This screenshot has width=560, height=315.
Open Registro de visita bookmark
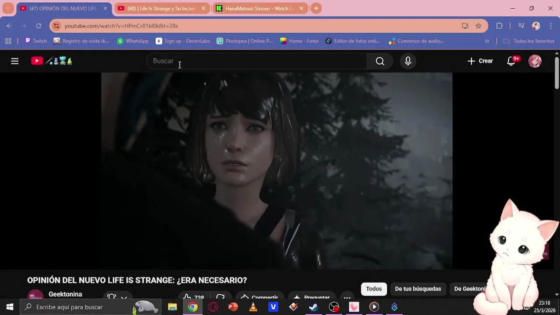[x=81, y=41]
